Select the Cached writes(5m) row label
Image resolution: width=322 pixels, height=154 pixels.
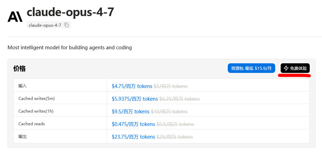pyautogui.click(x=37, y=99)
